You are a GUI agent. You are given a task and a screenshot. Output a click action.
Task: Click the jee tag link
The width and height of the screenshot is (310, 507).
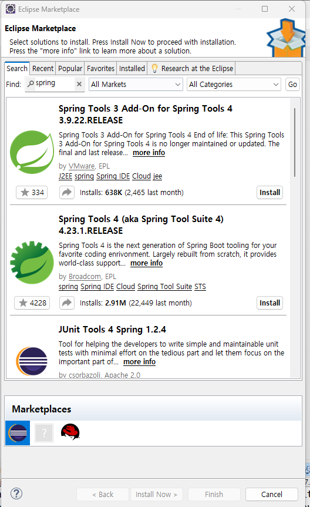157,176
